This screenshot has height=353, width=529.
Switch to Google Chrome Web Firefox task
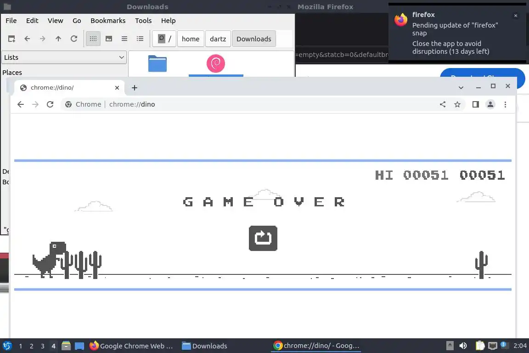pos(131,346)
